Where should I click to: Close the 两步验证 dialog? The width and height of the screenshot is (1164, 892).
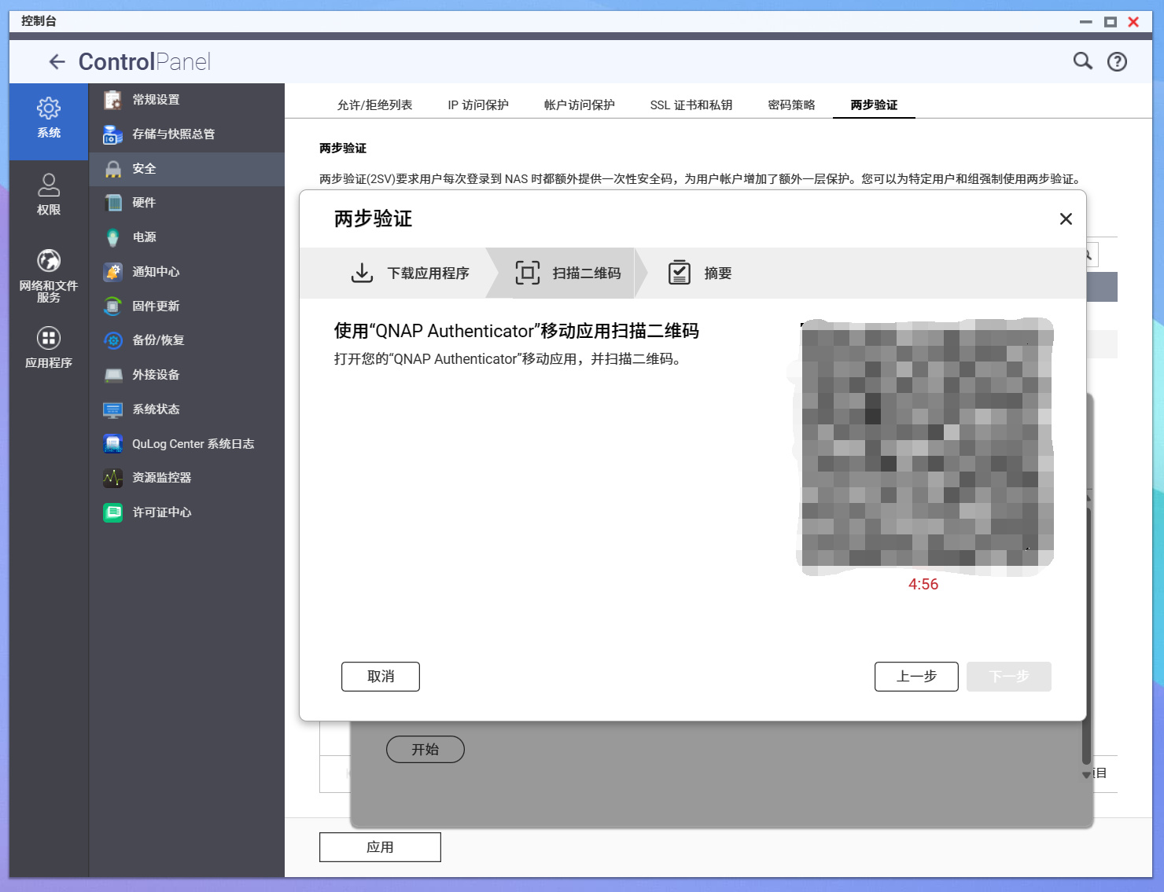1066,218
